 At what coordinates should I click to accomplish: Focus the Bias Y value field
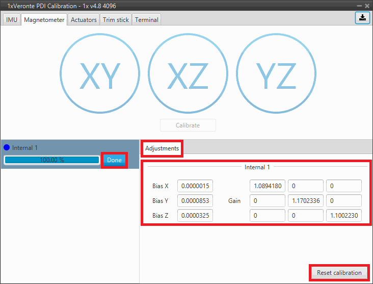click(x=195, y=200)
